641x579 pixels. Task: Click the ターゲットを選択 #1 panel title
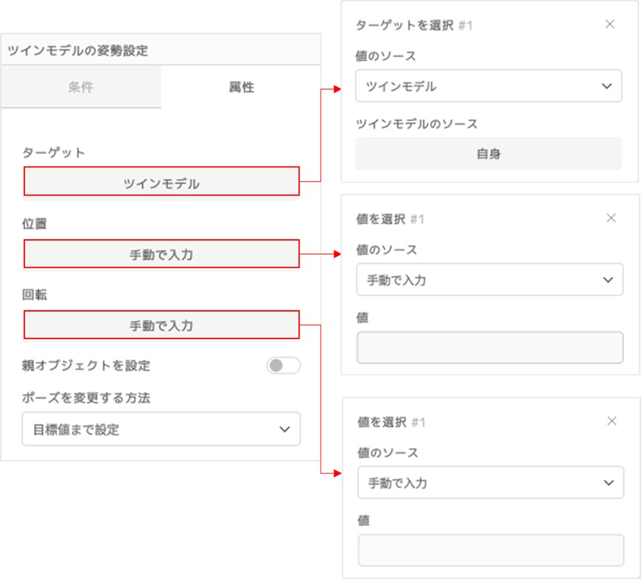pos(414,25)
